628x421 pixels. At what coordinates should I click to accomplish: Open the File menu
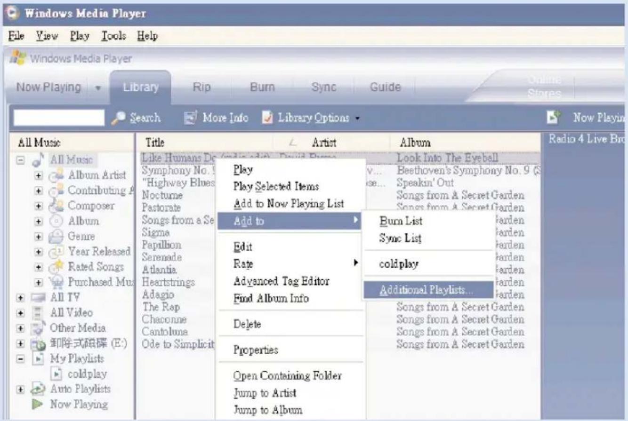tap(16, 36)
